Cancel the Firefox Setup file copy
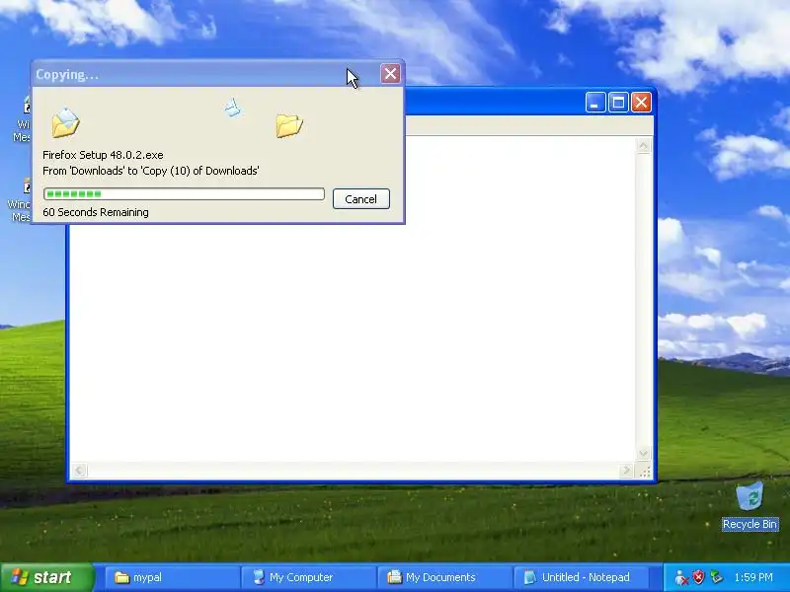The height and width of the screenshot is (592, 790). click(x=360, y=199)
